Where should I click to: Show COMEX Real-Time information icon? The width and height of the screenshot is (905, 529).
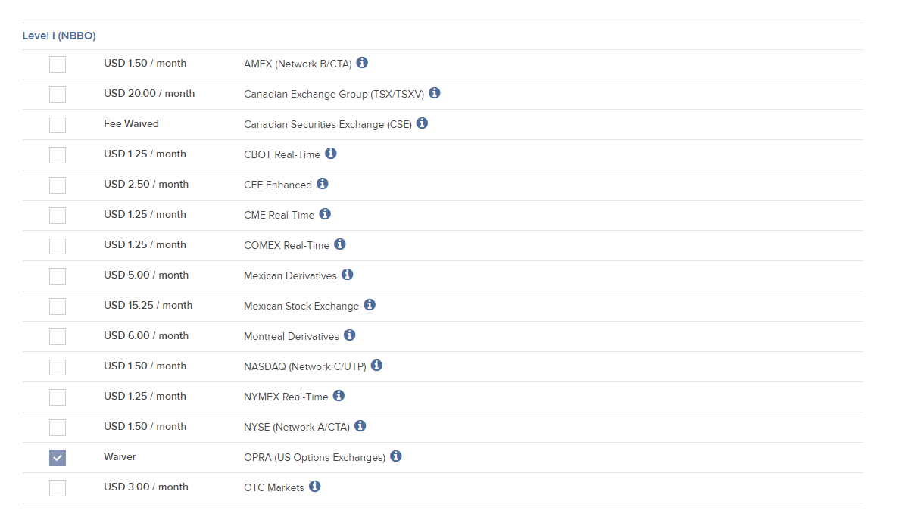340,244
